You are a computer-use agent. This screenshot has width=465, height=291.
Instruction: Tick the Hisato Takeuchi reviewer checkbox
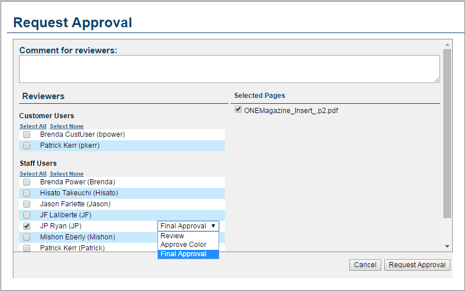pos(27,193)
